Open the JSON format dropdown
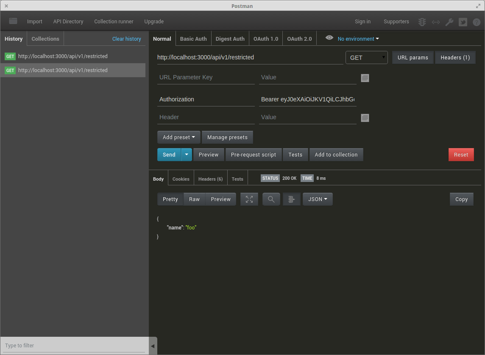 318,199
